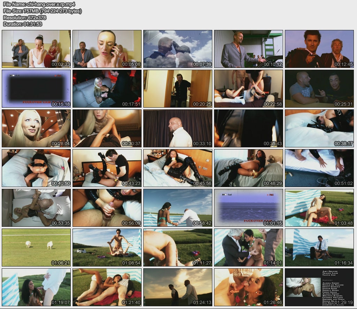Image resolution: width=357 pixels, height=309 pixels.
Task: Click the thumbnail timestamped 00:33:10
Action: [x=178, y=128]
